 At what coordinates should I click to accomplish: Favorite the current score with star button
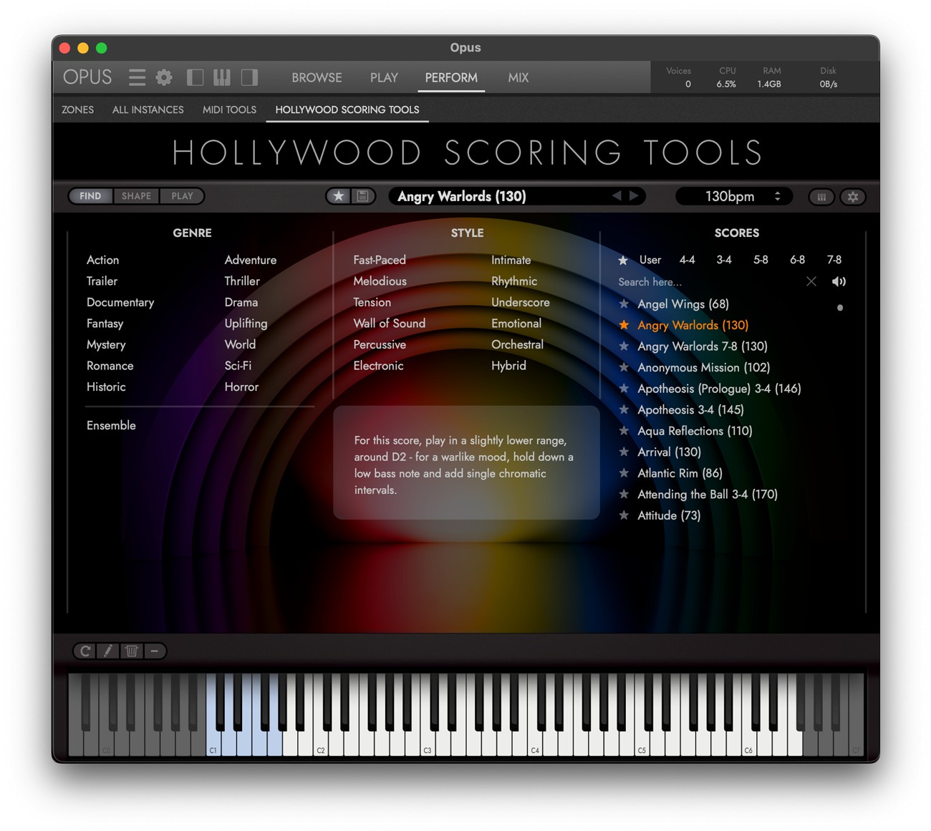(339, 196)
